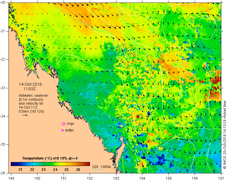Click longitude axis label '157'
This screenshot has height=181, width=227.
221,178
